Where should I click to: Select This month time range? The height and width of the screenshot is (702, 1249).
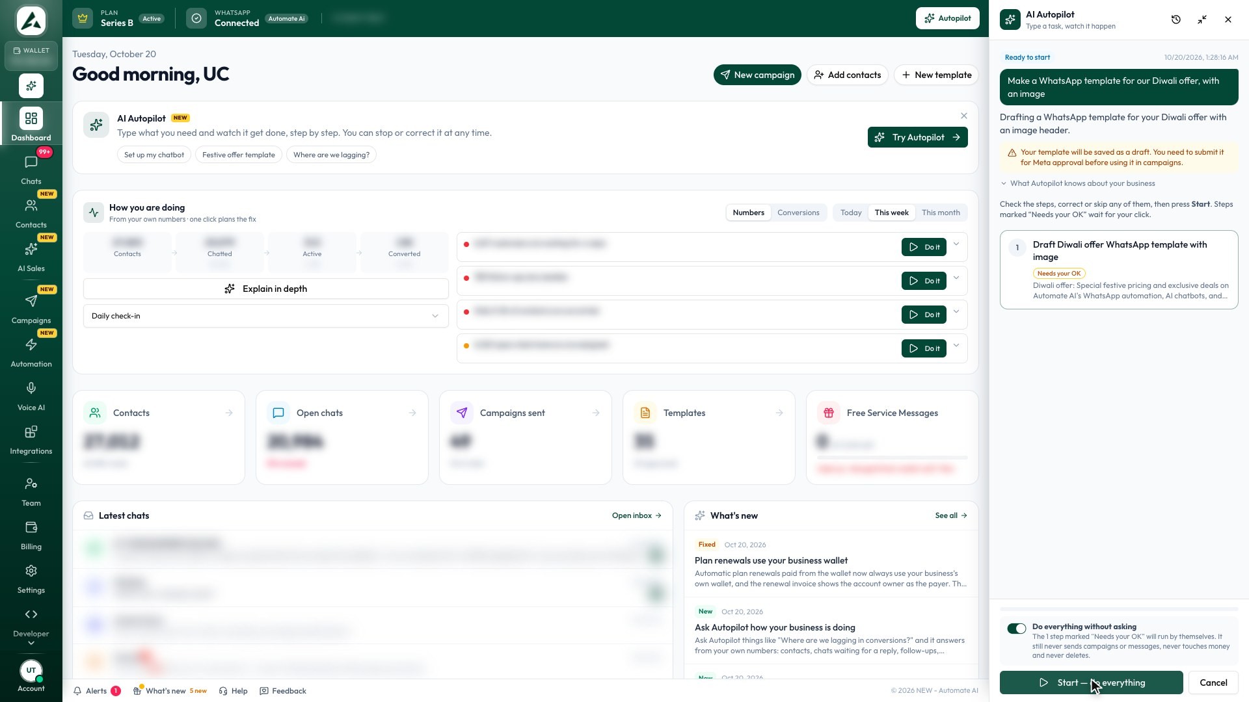point(941,213)
